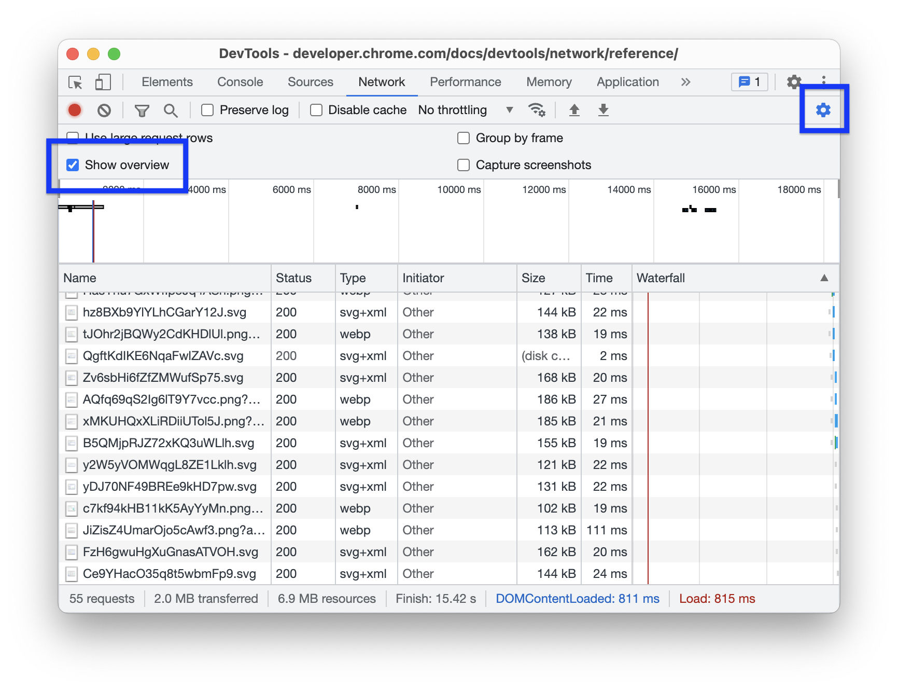Switch to the Console tab
This screenshot has height=690, width=898.
coord(240,82)
